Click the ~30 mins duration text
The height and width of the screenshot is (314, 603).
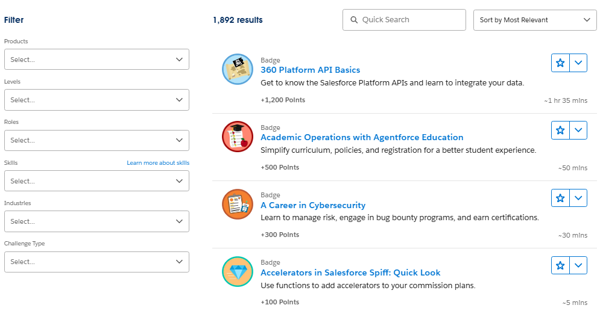coord(573,235)
